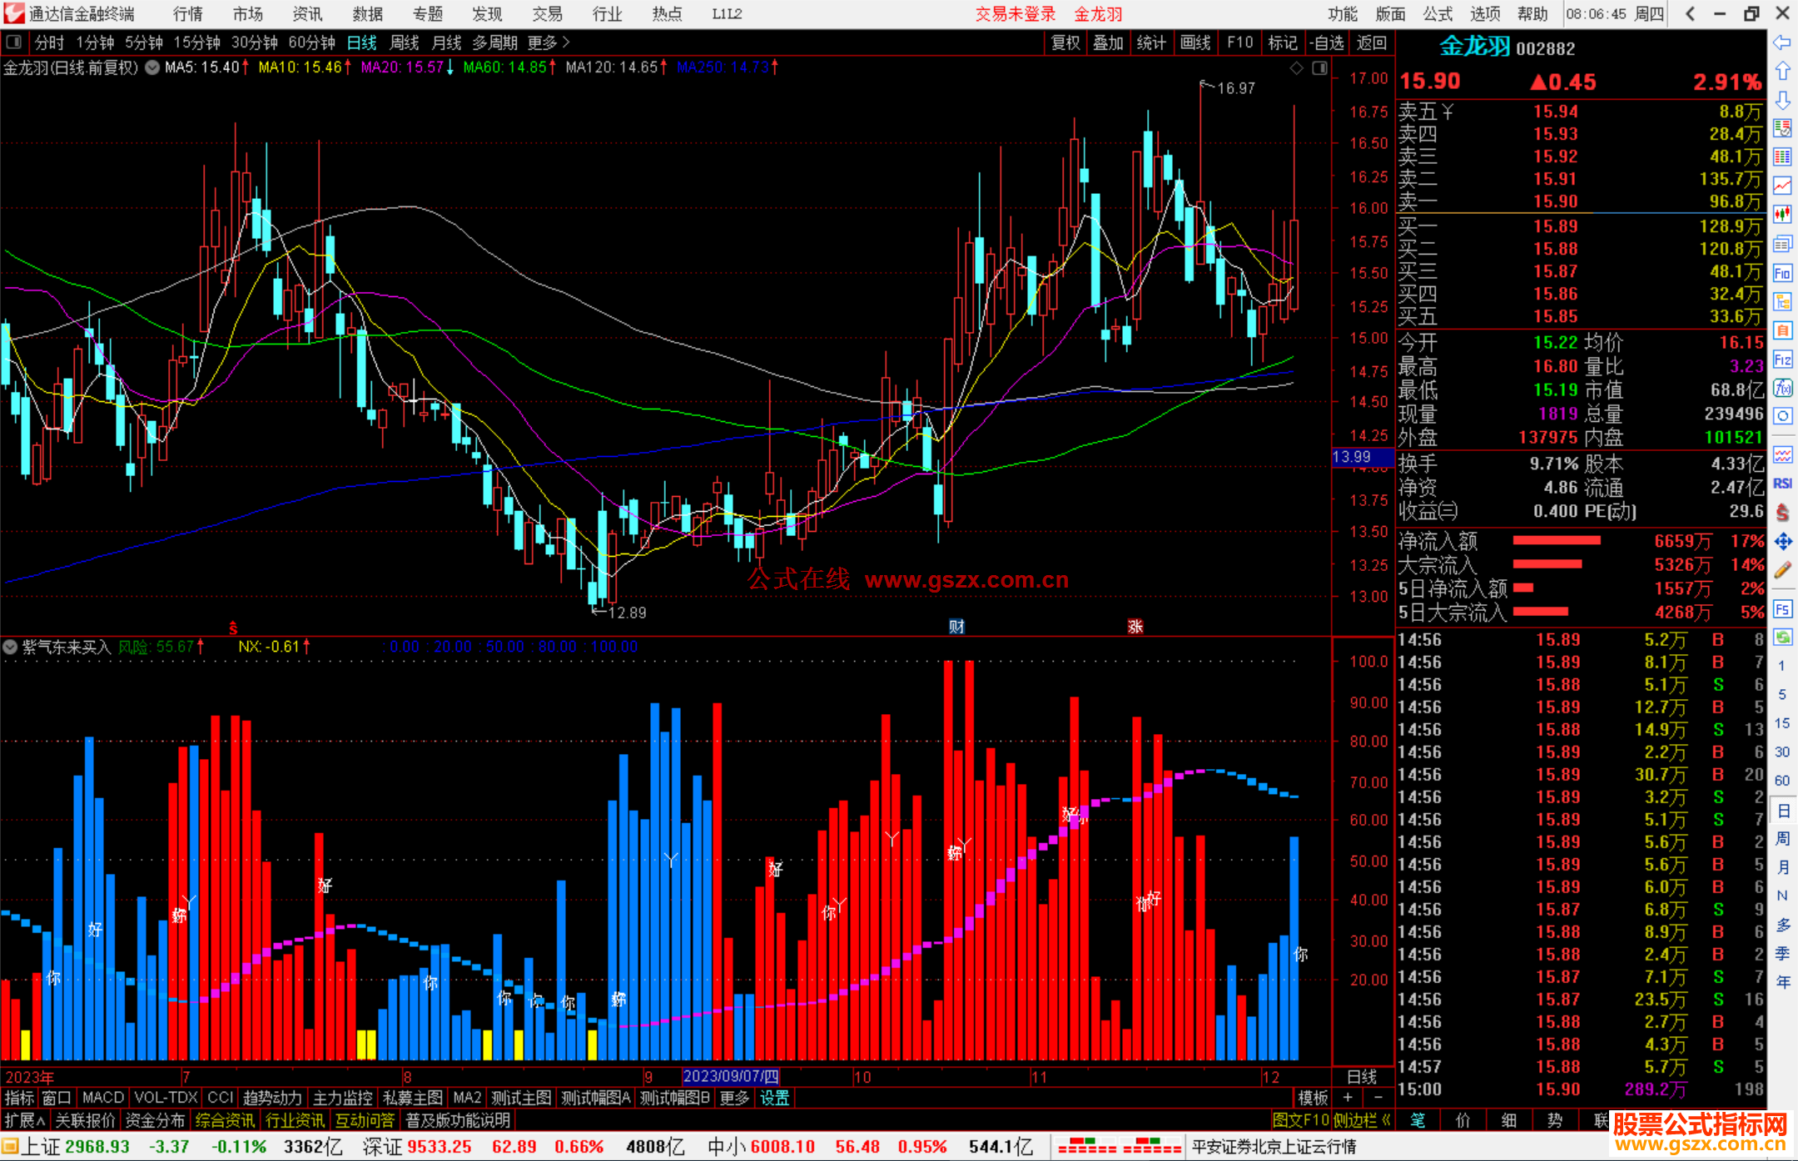1798x1161 pixels.
Task: Click the formula f(x) sidebar icon
Action: (1782, 388)
